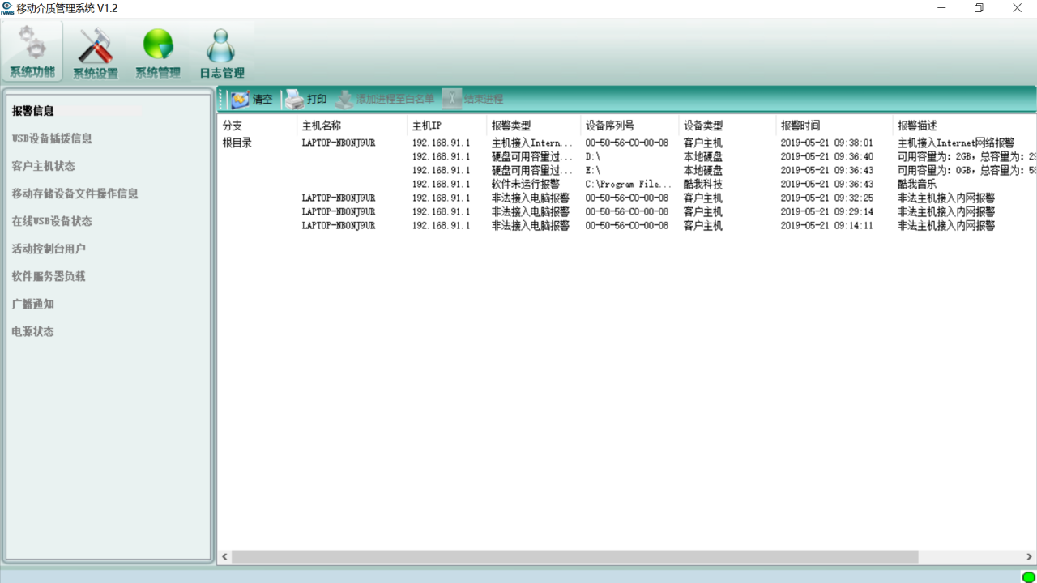
Task: Select the C:\Program File... cell
Action: [629, 184]
